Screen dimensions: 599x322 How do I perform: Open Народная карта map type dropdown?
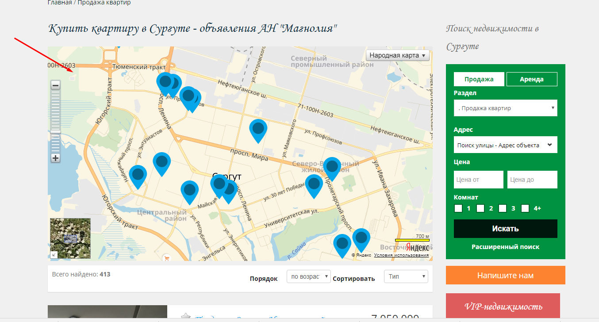[398, 55]
